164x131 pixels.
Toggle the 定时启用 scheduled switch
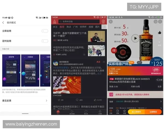point(45,41)
